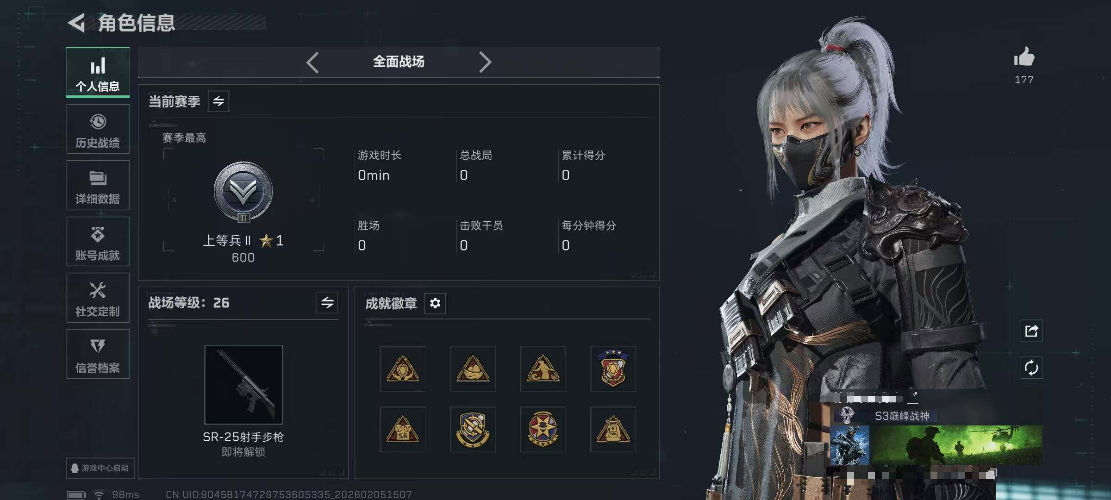Click the share profile icon
Image resolution: width=1111 pixels, height=500 pixels.
click(1031, 331)
